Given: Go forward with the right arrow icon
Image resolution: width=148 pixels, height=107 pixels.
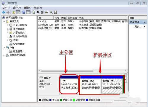Looking at the screenshot, I should point(8,12).
